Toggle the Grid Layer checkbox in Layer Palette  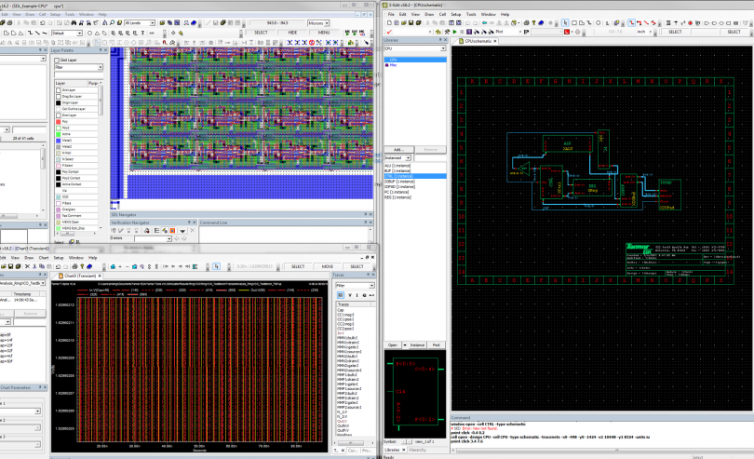(57, 61)
